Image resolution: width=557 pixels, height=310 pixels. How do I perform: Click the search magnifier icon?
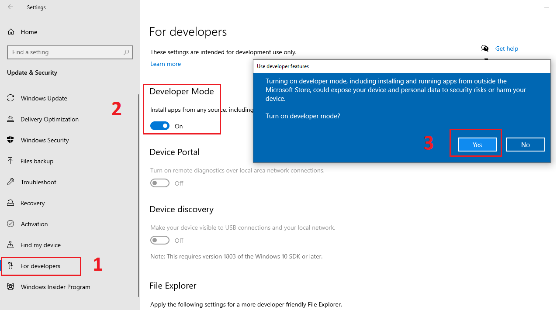[x=126, y=52]
